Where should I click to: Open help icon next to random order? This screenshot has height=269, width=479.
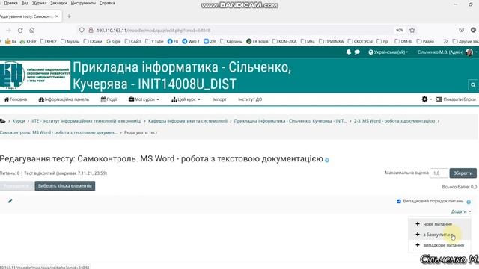pyautogui.click(x=469, y=202)
